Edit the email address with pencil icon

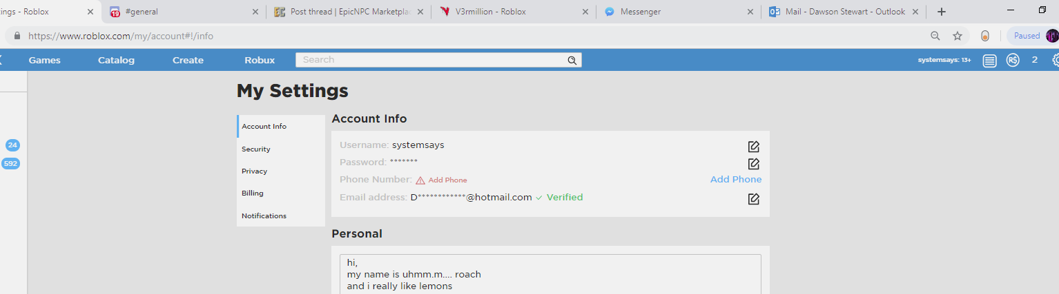(754, 198)
